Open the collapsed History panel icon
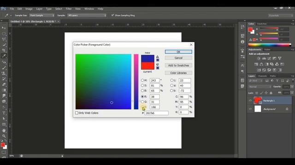This screenshot has width=295, height=165. pos(242,27)
